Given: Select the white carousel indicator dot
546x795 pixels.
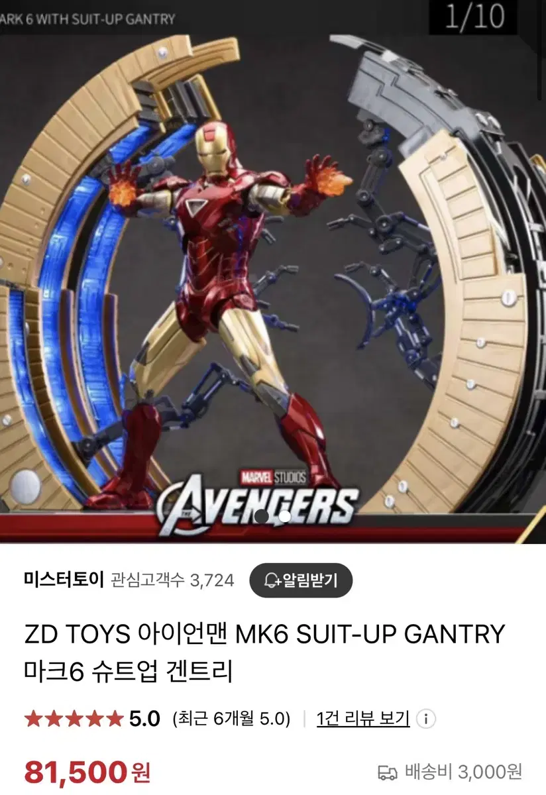Looking at the screenshot, I should [x=285, y=515].
